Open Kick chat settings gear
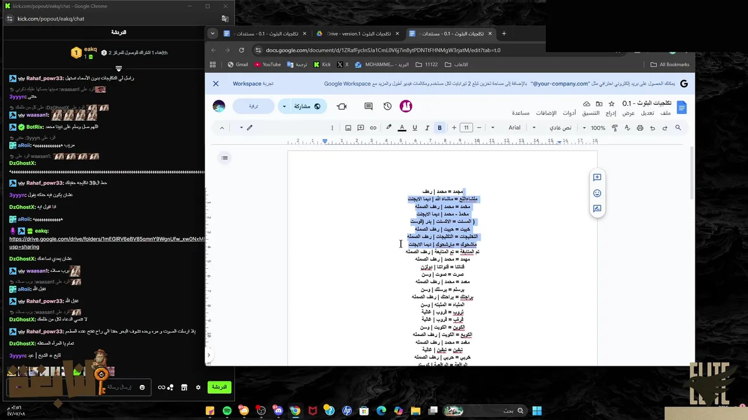This screenshot has width=748, height=420. click(x=198, y=387)
